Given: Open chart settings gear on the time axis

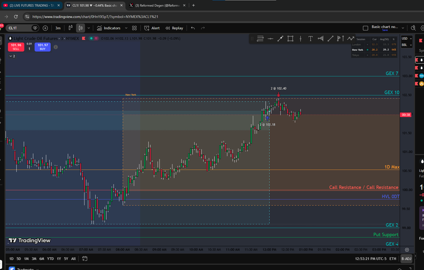Looking at the screenshot, I should [x=407, y=250].
